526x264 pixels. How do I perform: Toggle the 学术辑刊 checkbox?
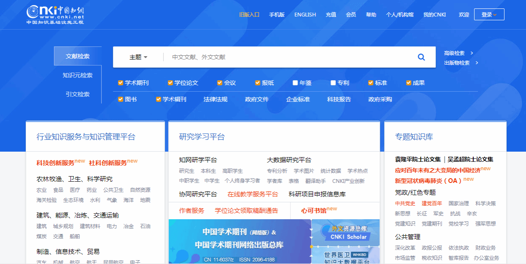pos(158,99)
